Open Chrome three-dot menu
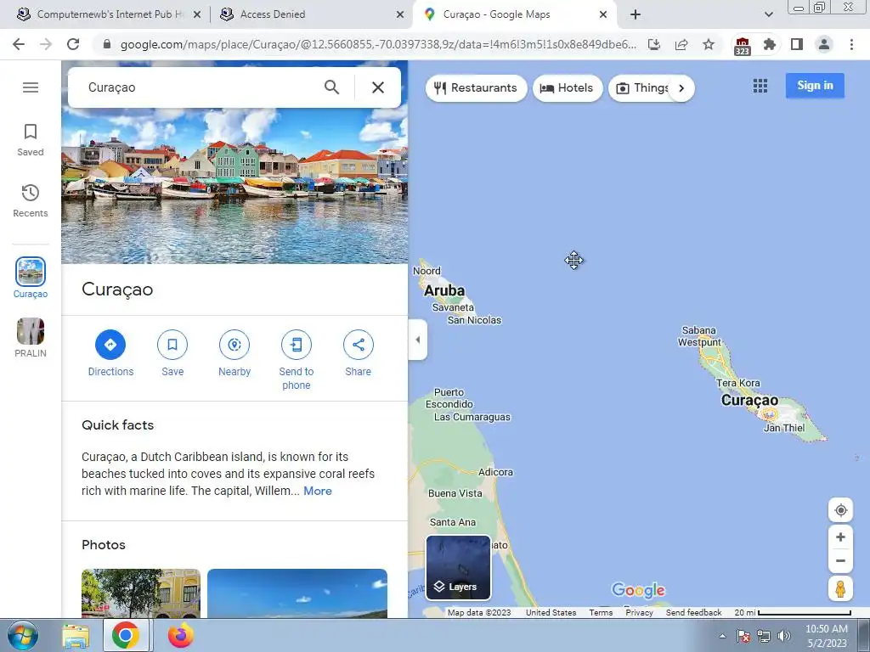870x652 pixels. pyautogui.click(x=851, y=44)
